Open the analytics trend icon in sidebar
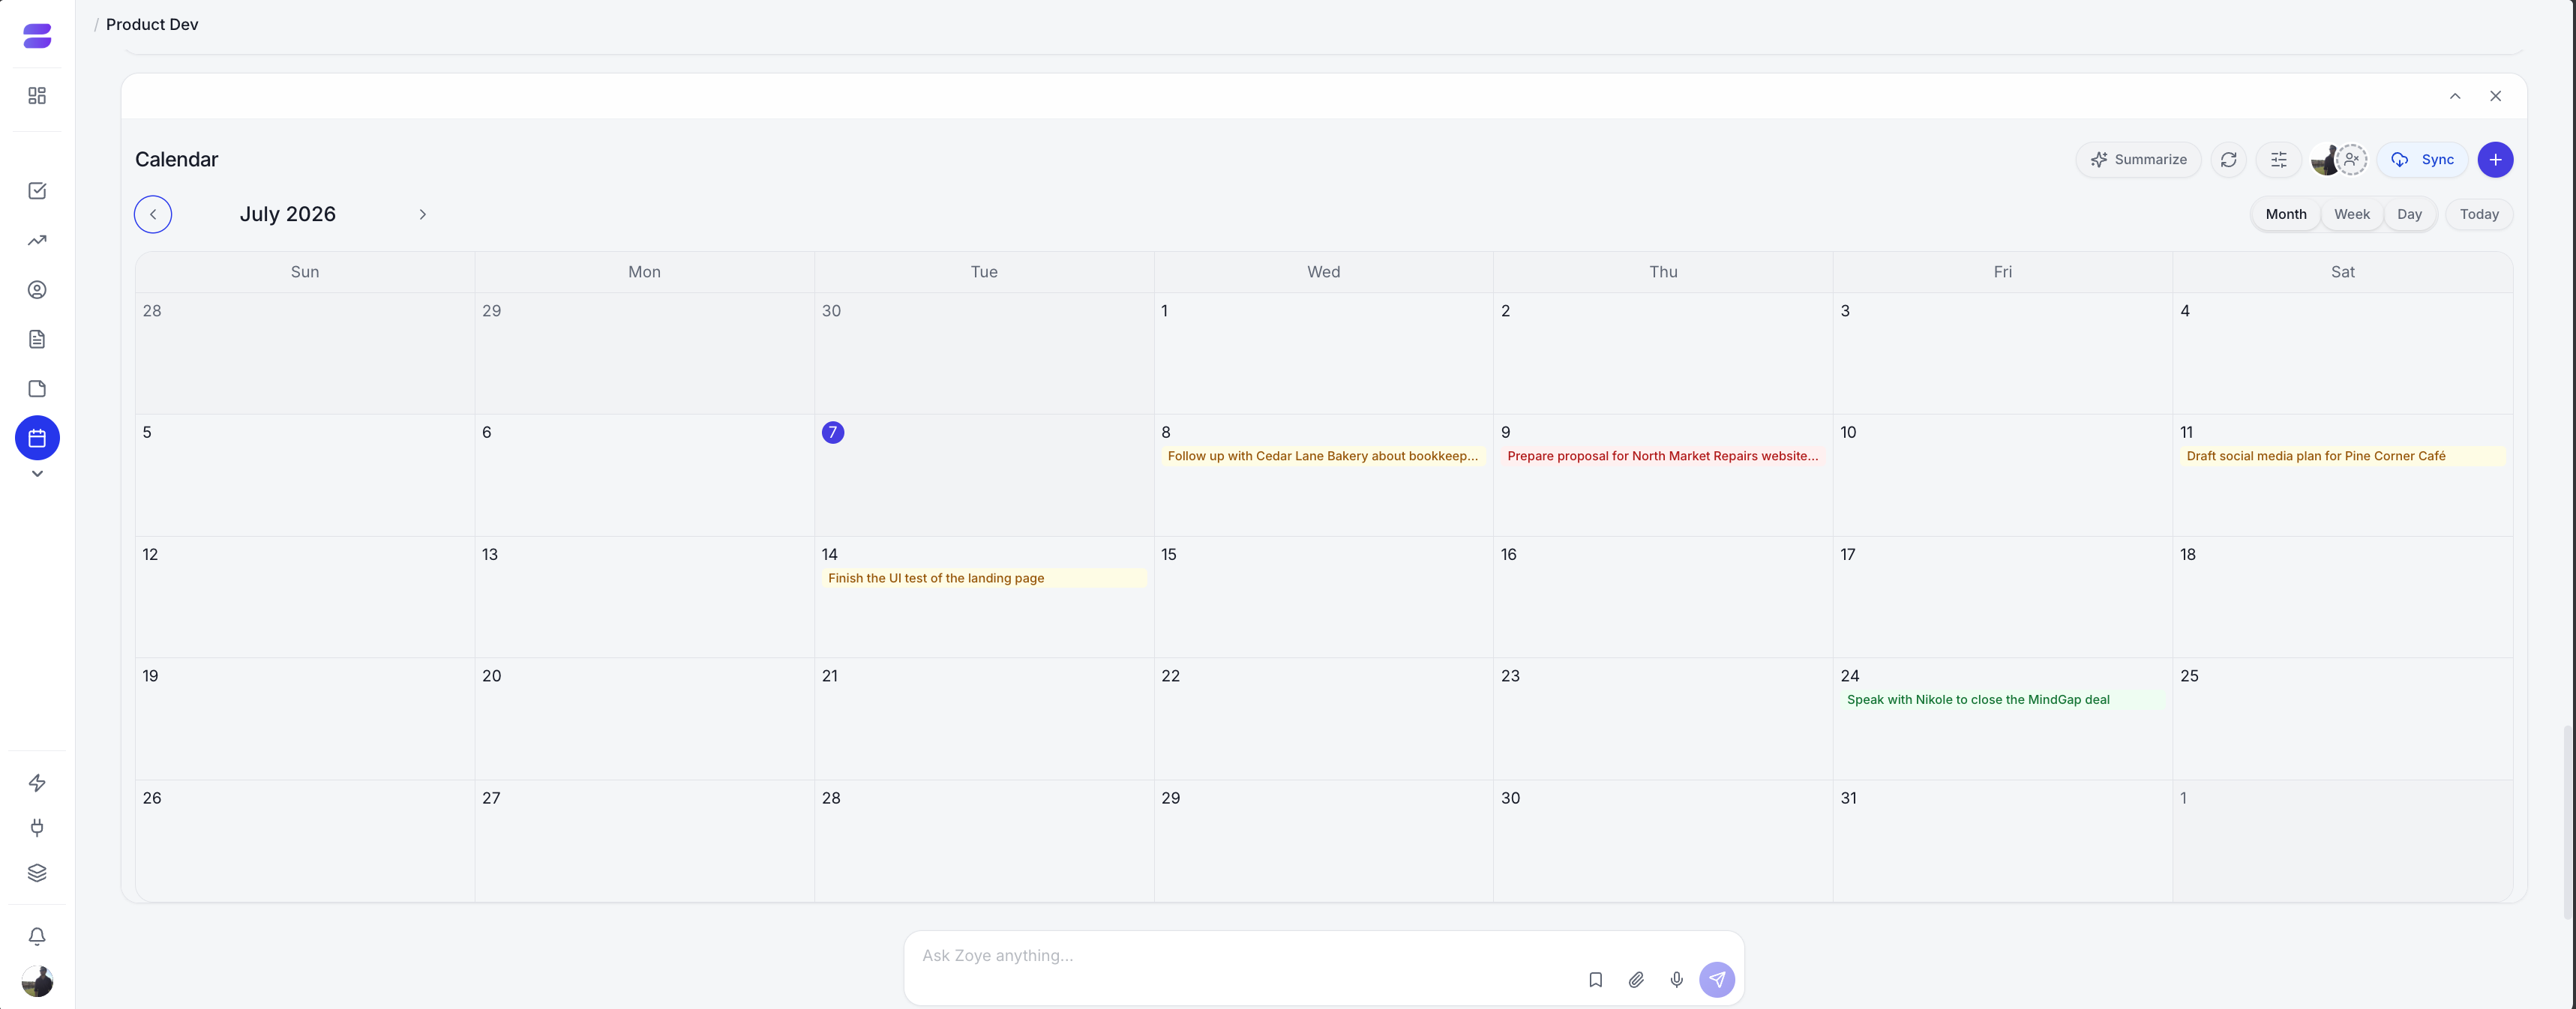Viewport: 2576px width, 1009px height. [37, 240]
